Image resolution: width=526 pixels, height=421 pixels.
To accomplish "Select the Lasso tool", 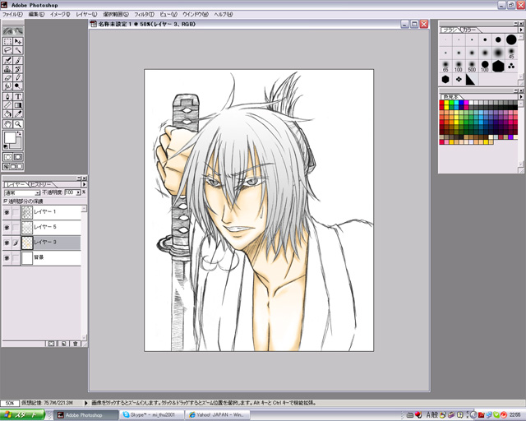I will 8,50.
